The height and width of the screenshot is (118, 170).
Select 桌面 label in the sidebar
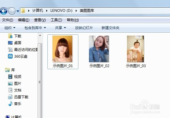[x=18, y=43]
